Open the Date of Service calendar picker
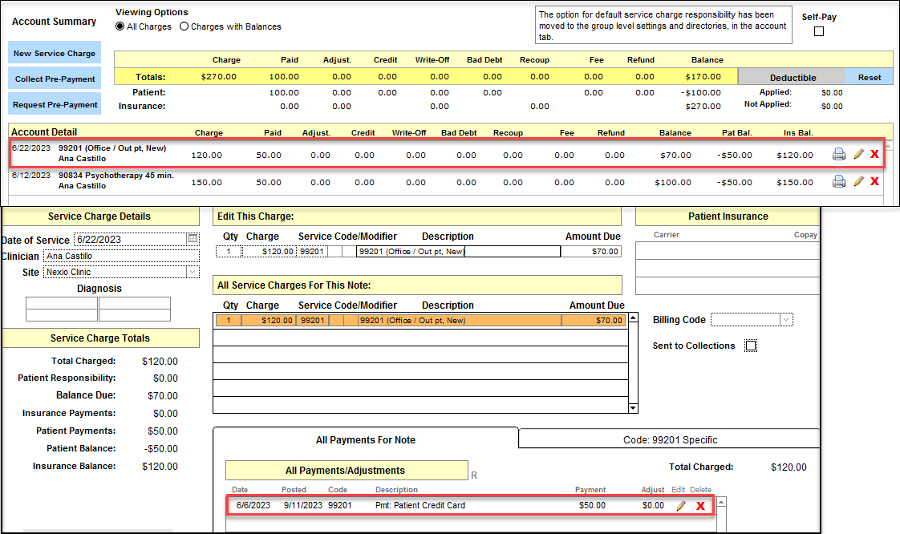This screenshot has width=900, height=534. pos(193,239)
